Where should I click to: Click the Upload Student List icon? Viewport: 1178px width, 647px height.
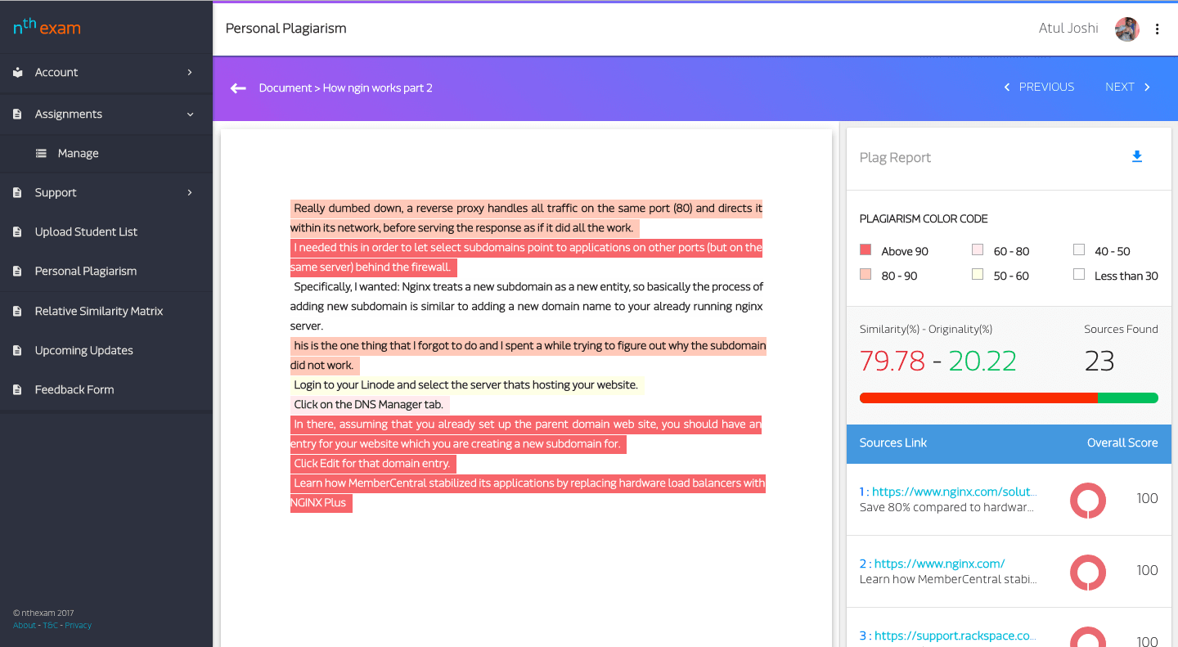point(18,231)
